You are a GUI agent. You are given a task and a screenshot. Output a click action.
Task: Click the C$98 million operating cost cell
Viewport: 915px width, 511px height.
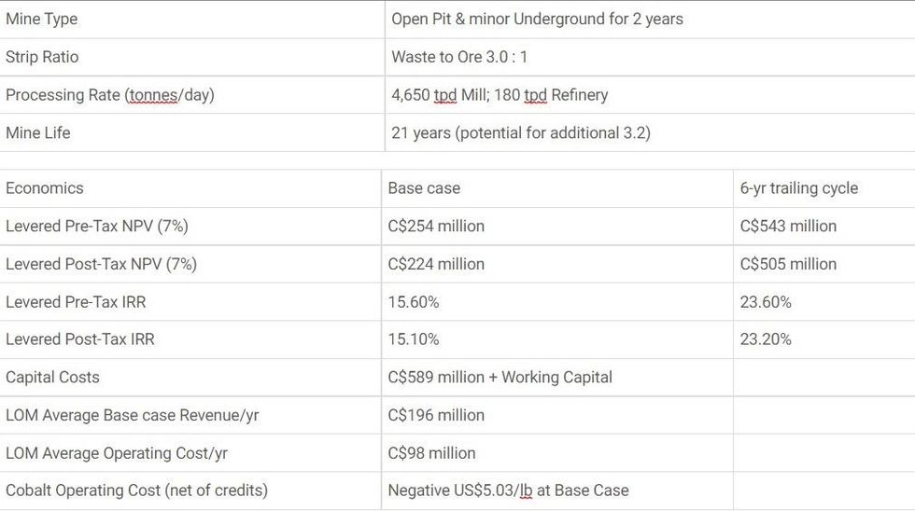tap(431, 453)
